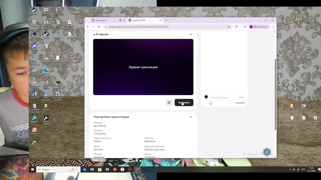This screenshot has height=180, width=321.
Task: Click Отправить to send chat message
Action: click(240, 103)
